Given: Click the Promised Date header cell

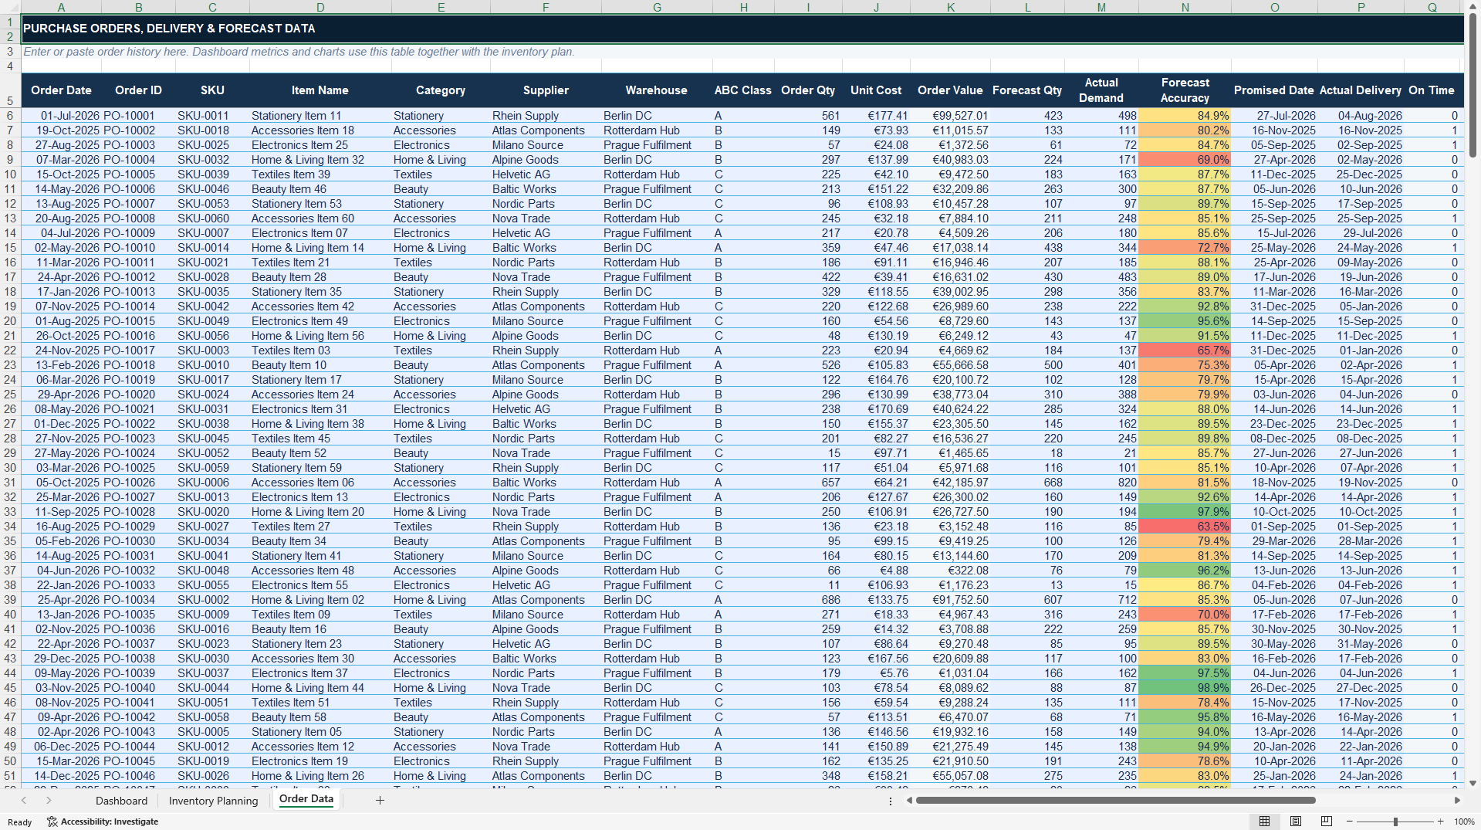Looking at the screenshot, I should (1273, 90).
